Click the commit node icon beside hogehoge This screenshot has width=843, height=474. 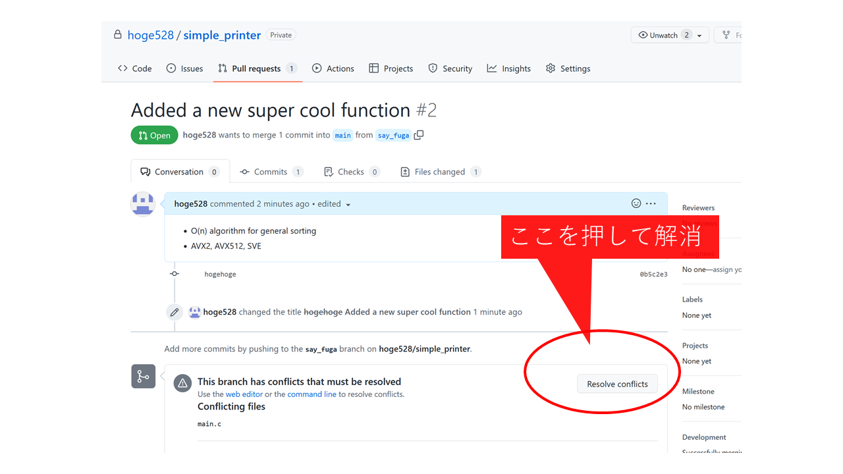(174, 274)
